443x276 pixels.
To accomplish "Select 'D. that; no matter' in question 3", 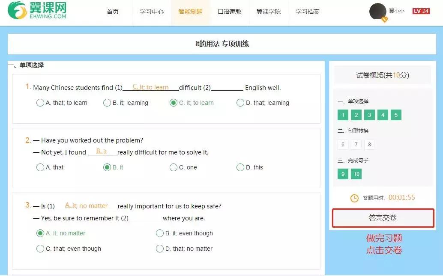I will pos(159,249).
